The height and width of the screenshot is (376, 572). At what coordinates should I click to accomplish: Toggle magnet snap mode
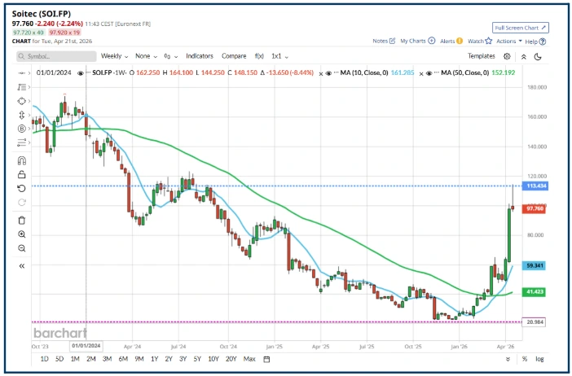click(22, 160)
